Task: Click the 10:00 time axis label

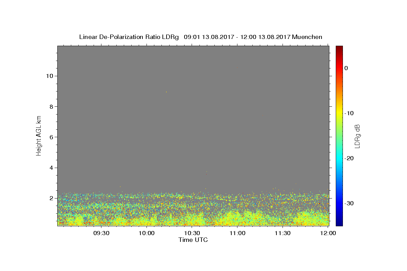Action: pyautogui.click(x=147, y=233)
